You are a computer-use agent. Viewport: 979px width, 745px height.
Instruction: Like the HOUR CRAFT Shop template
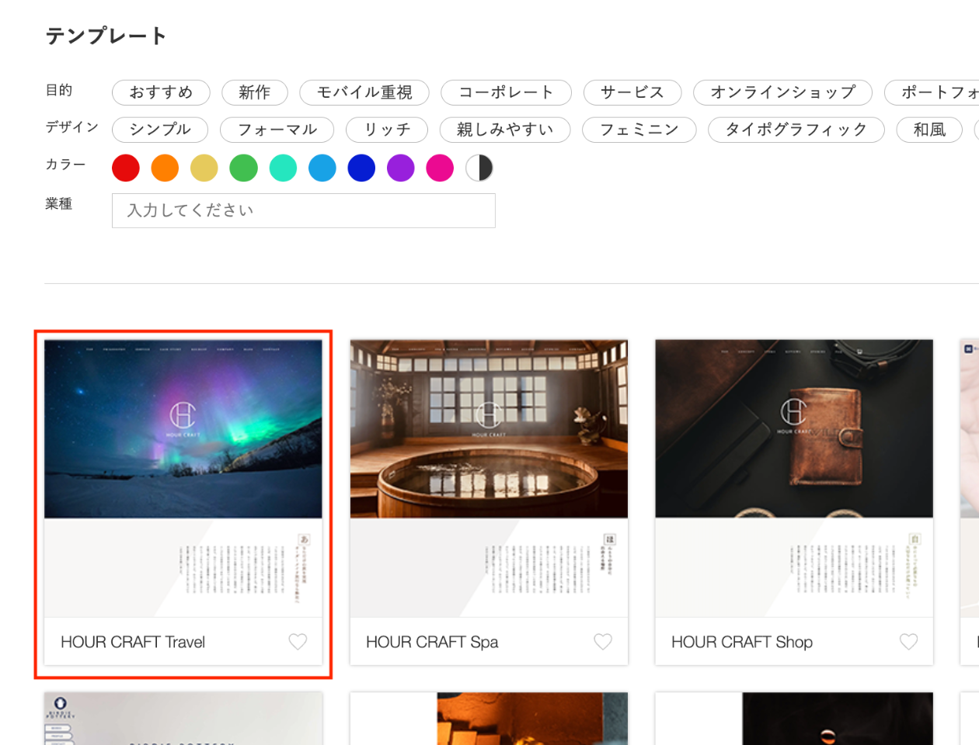908,642
